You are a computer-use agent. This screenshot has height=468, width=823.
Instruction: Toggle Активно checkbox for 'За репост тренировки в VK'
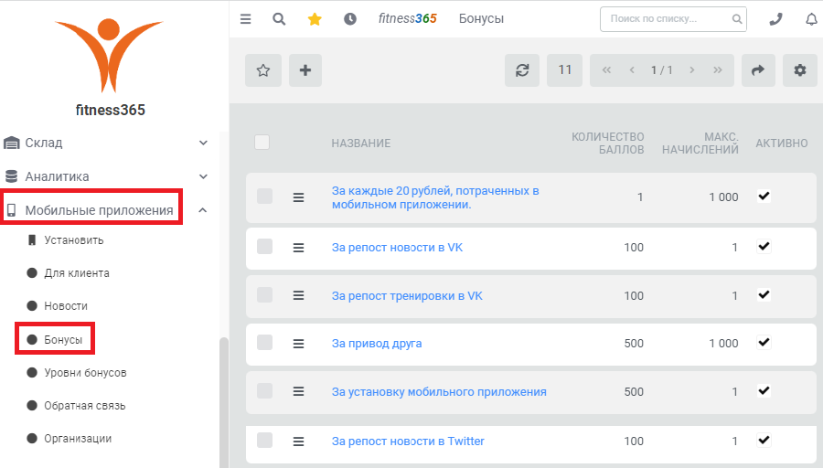click(x=764, y=295)
